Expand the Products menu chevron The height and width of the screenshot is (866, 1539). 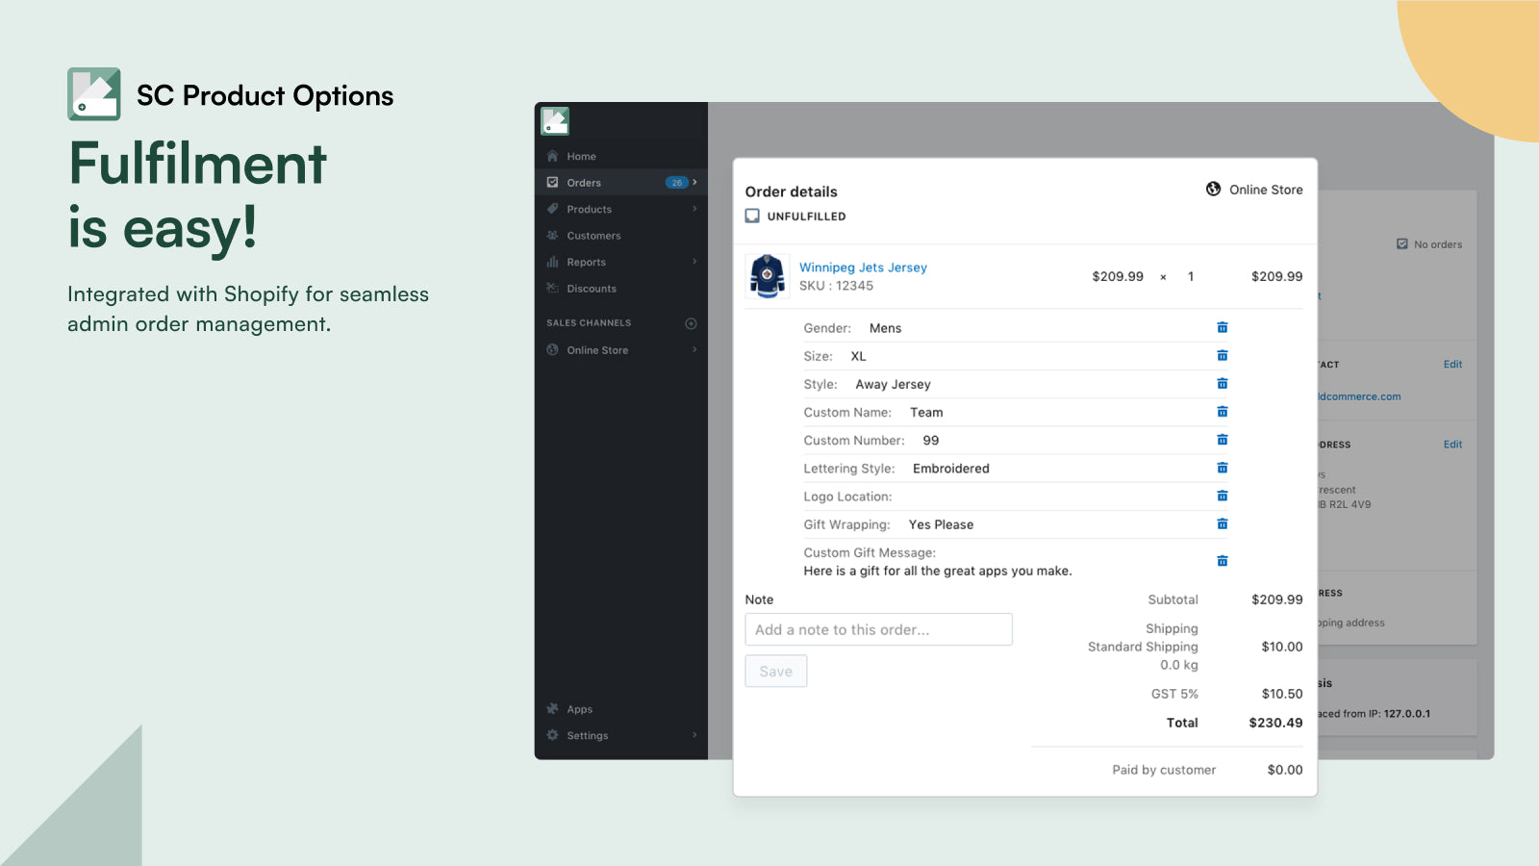click(694, 209)
